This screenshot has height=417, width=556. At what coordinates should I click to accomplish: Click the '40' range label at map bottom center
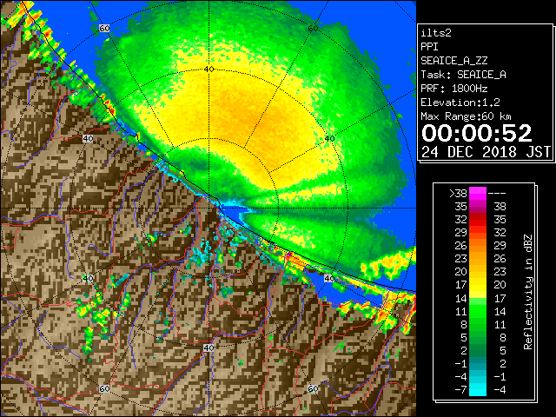click(x=208, y=347)
